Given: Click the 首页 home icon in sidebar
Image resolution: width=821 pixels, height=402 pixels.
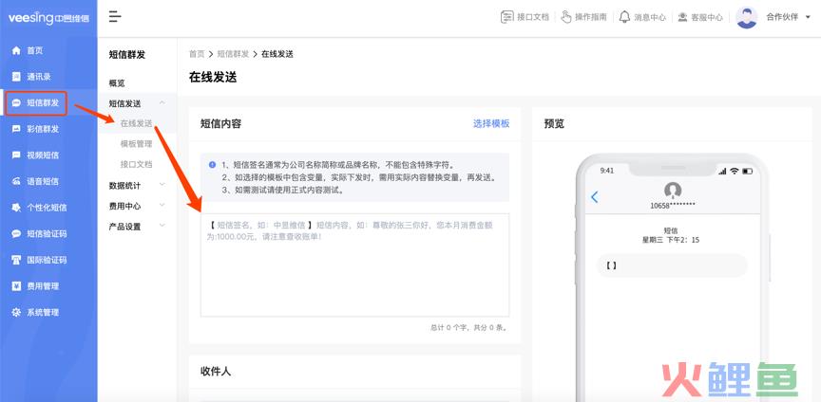Looking at the screenshot, I should coord(16,50).
